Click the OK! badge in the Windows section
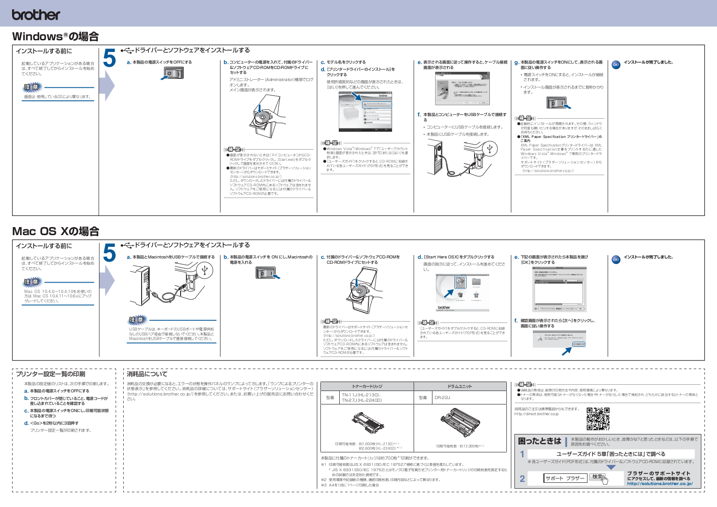This screenshot has width=717, height=507. click(616, 64)
